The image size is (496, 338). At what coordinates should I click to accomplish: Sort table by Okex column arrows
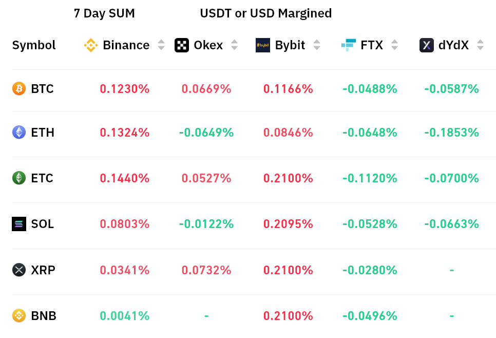(x=235, y=45)
